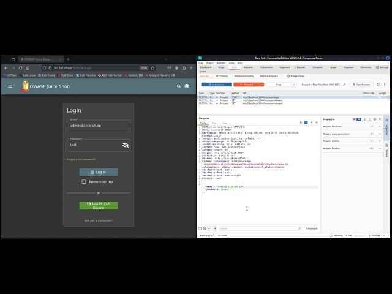Open the Project menu in Burp
392x294 pixels.
coord(209,63)
